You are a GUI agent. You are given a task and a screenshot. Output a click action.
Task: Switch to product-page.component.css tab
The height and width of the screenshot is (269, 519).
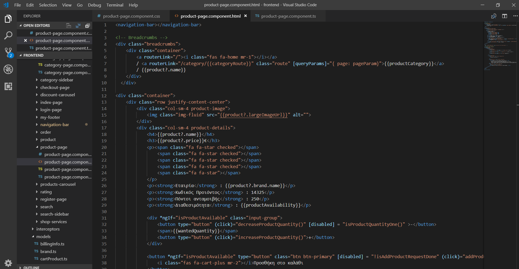tap(131, 16)
